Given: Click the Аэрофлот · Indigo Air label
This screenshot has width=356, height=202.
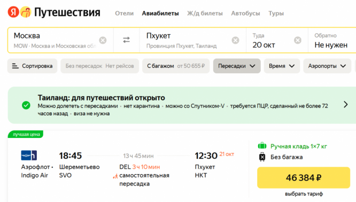Looking at the screenshot, I should tap(37, 171).
